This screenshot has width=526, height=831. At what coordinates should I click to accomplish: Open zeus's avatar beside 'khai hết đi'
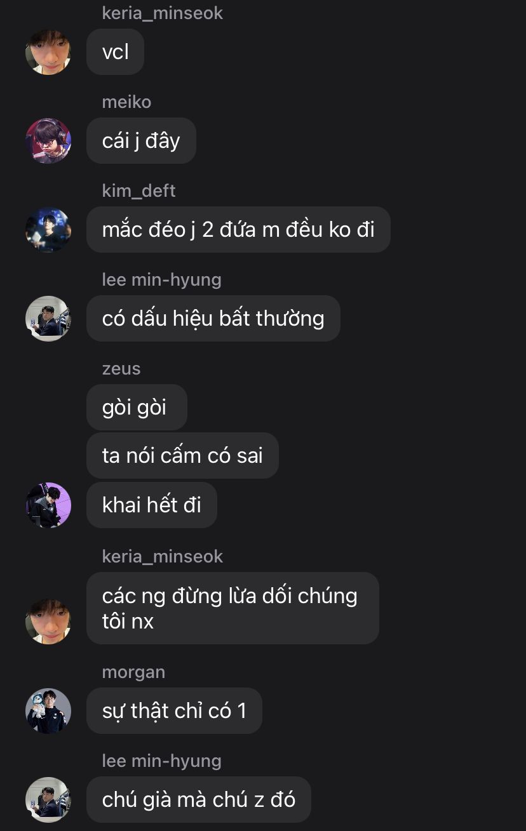(48, 505)
